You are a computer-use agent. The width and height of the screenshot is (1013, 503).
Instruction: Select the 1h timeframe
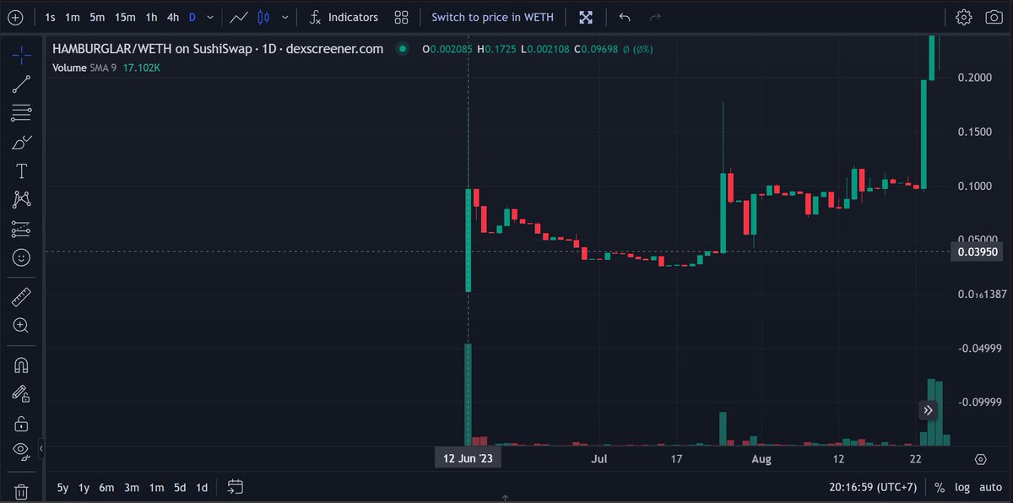pos(151,17)
